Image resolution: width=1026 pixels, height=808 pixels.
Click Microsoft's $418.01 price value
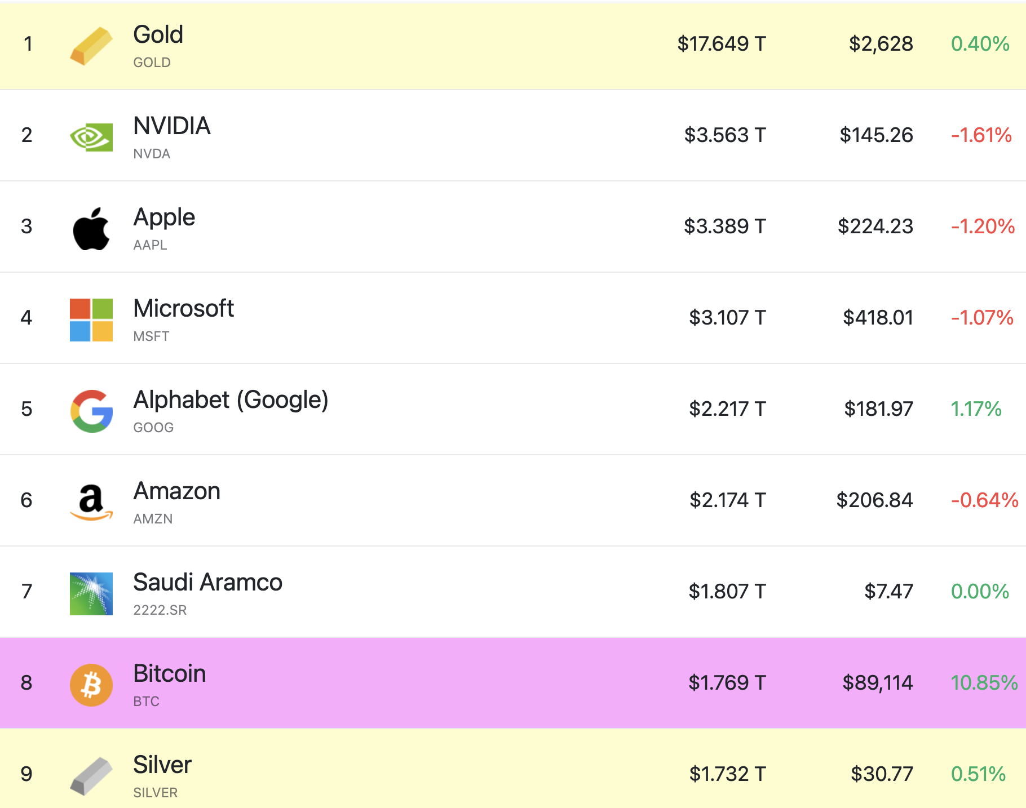tap(878, 318)
